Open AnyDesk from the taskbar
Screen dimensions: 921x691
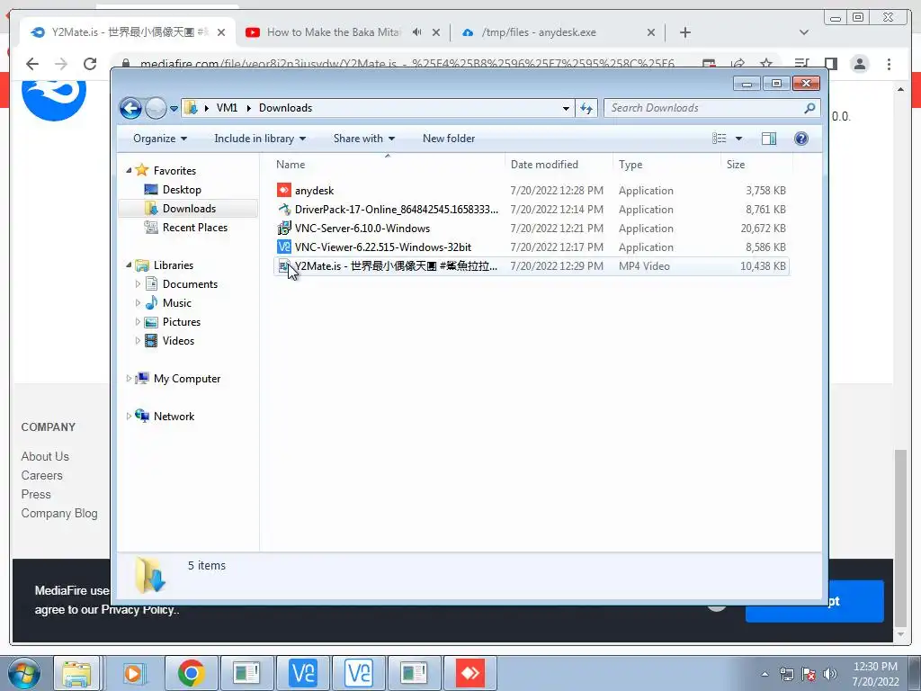tap(470, 673)
